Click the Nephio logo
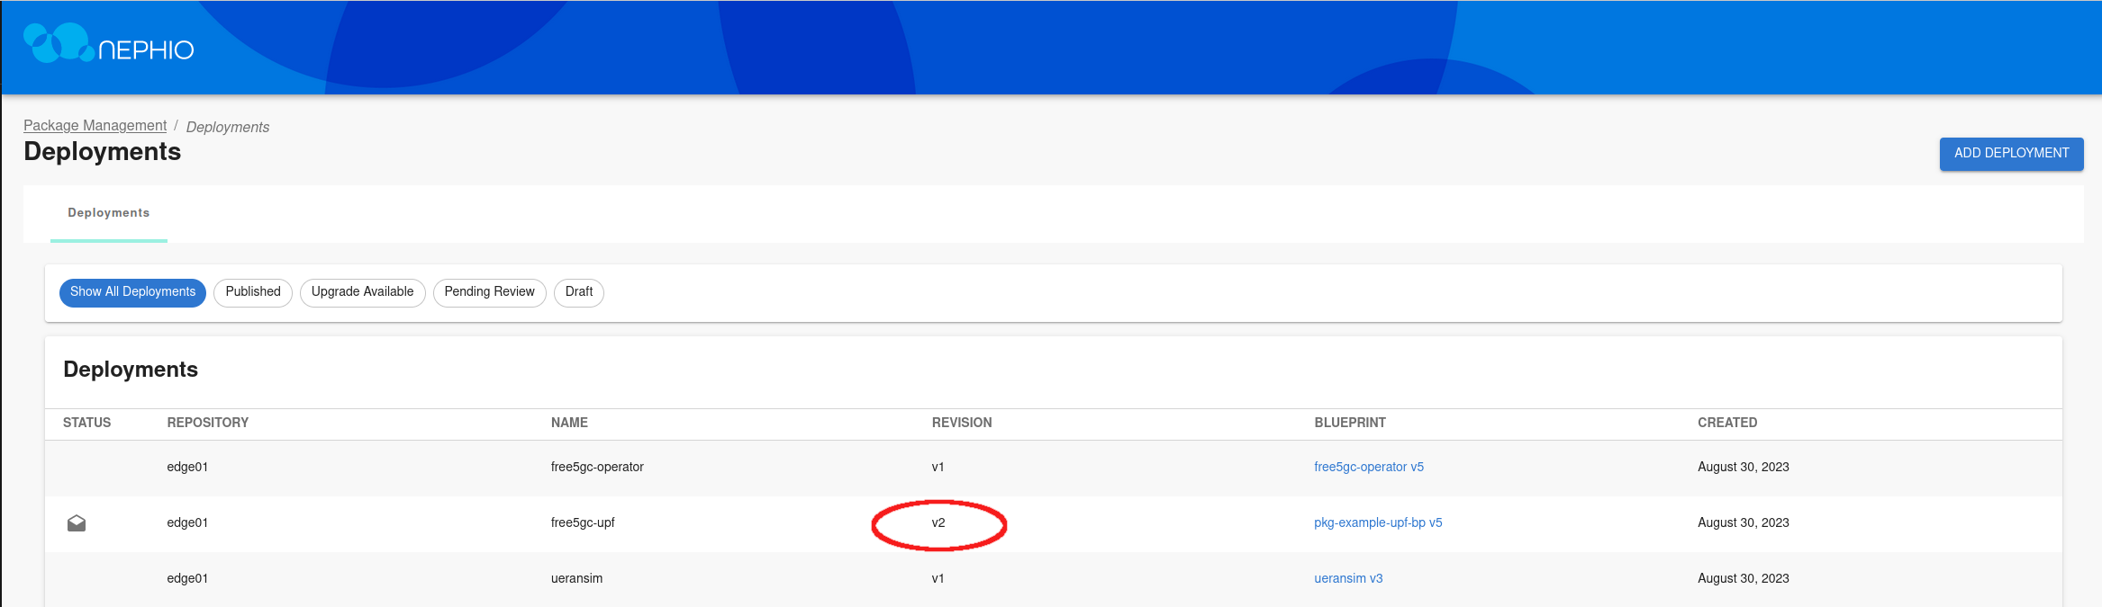Screen dimensions: 2102x607 pyautogui.click(x=109, y=45)
